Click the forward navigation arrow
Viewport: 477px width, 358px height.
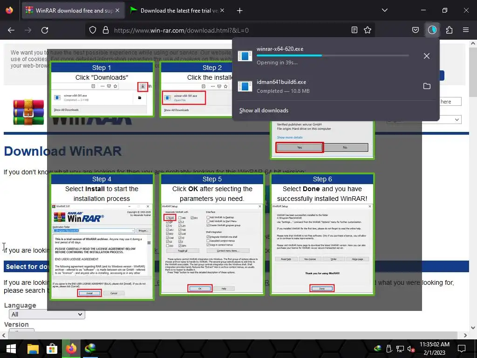(28, 30)
